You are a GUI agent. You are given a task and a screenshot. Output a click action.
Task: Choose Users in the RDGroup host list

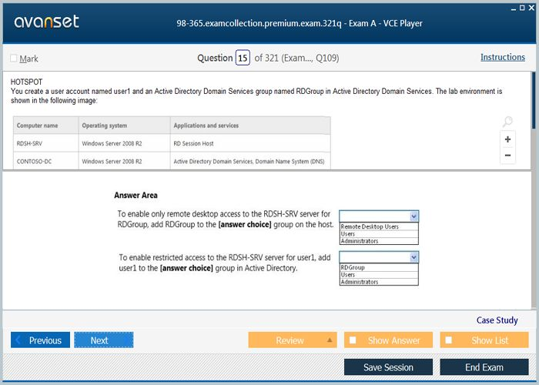379,234
